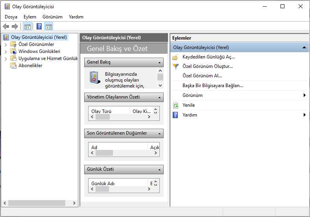Click right arrow of tree pane horizontal scrollbar
Screen dimensions: 310x217
(74, 203)
